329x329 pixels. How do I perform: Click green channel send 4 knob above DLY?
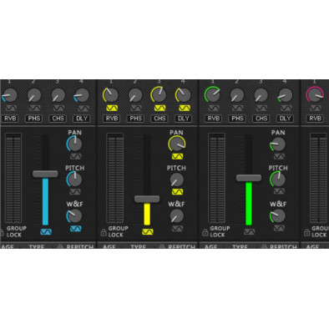click(x=285, y=95)
